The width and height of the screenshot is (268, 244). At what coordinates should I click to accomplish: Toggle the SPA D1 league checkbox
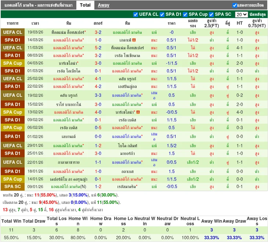click(162, 14)
